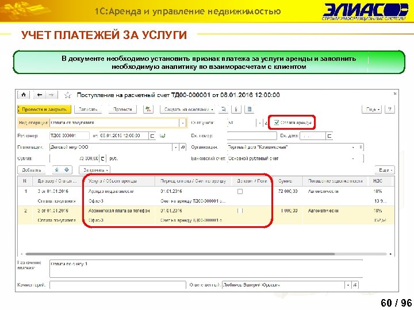Move table row up arrow
This screenshot has height=310, width=414.
tap(57, 170)
